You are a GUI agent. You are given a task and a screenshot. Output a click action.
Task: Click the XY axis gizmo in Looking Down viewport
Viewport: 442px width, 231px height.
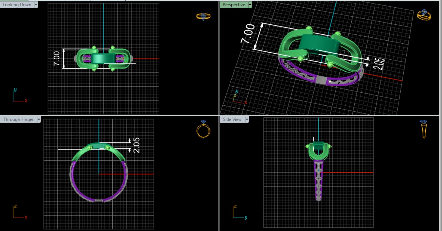point(19,96)
